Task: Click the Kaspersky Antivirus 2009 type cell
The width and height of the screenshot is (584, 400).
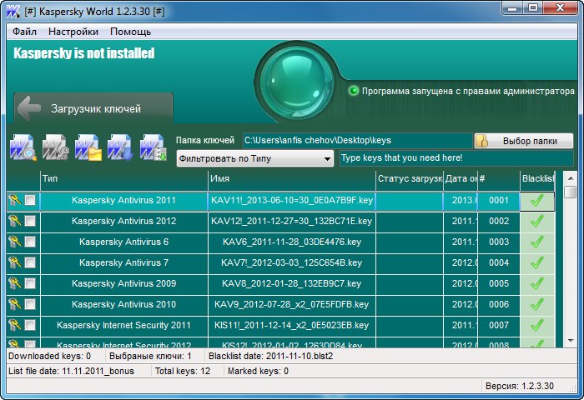Action: point(124,283)
